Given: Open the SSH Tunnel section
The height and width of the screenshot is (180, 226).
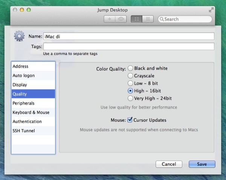Looking at the screenshot, I should pos(33,131).
